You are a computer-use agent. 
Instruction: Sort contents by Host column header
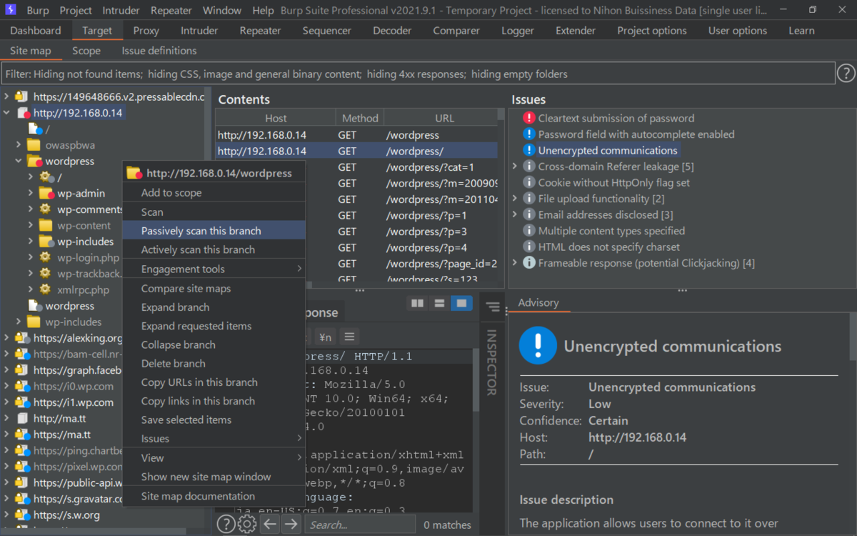276,118
